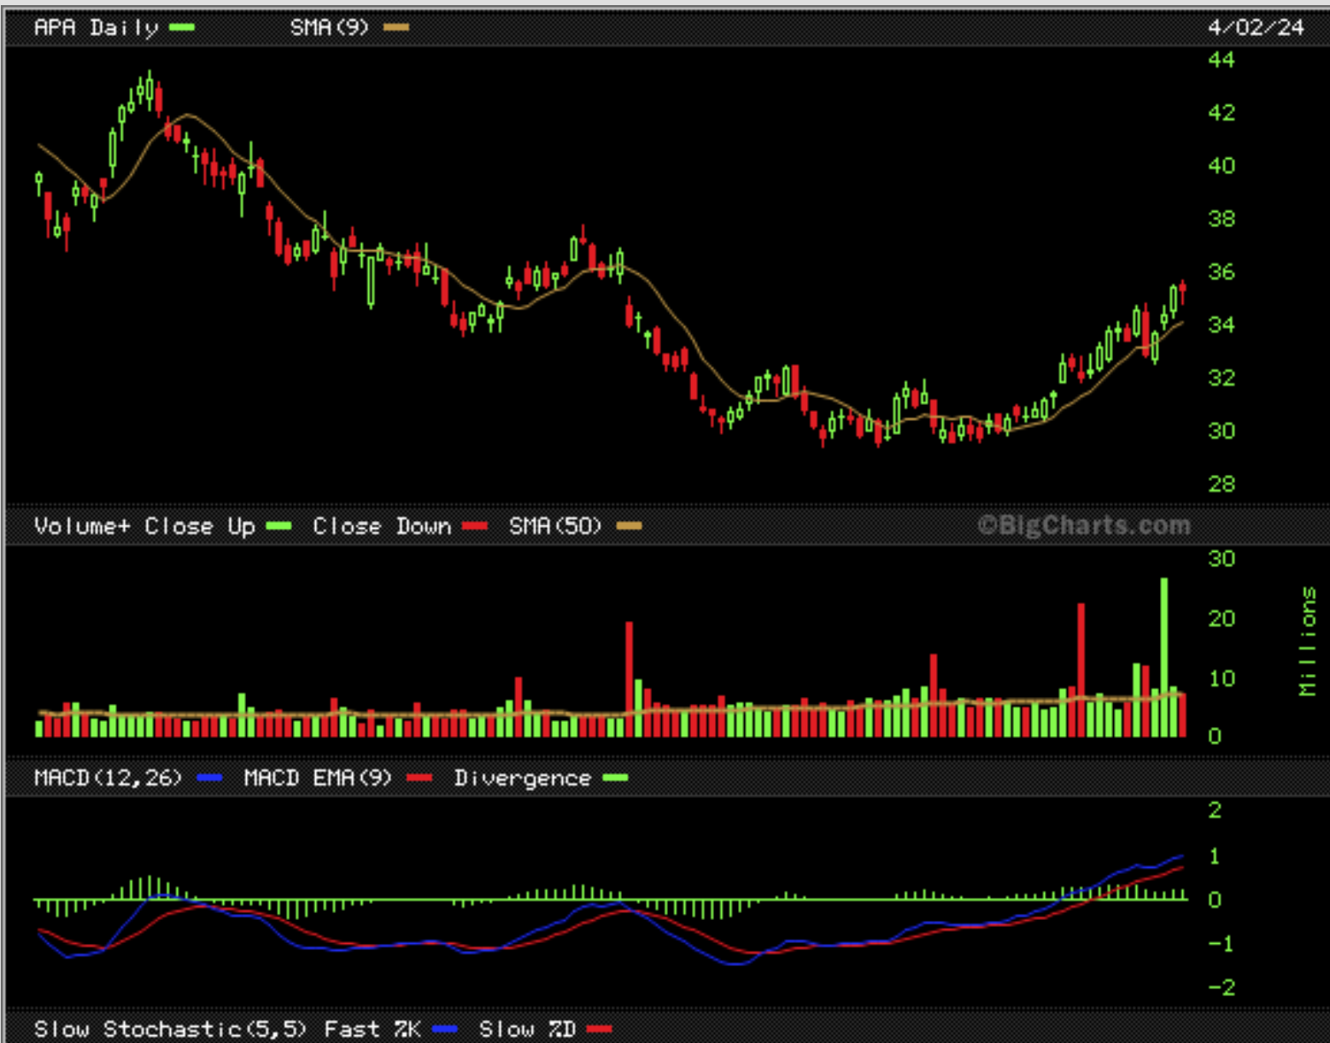The height and width of the screenshot is (1043, 1330).
Task: Click the blue Fast %K legend swatch
Action: 445,1029
